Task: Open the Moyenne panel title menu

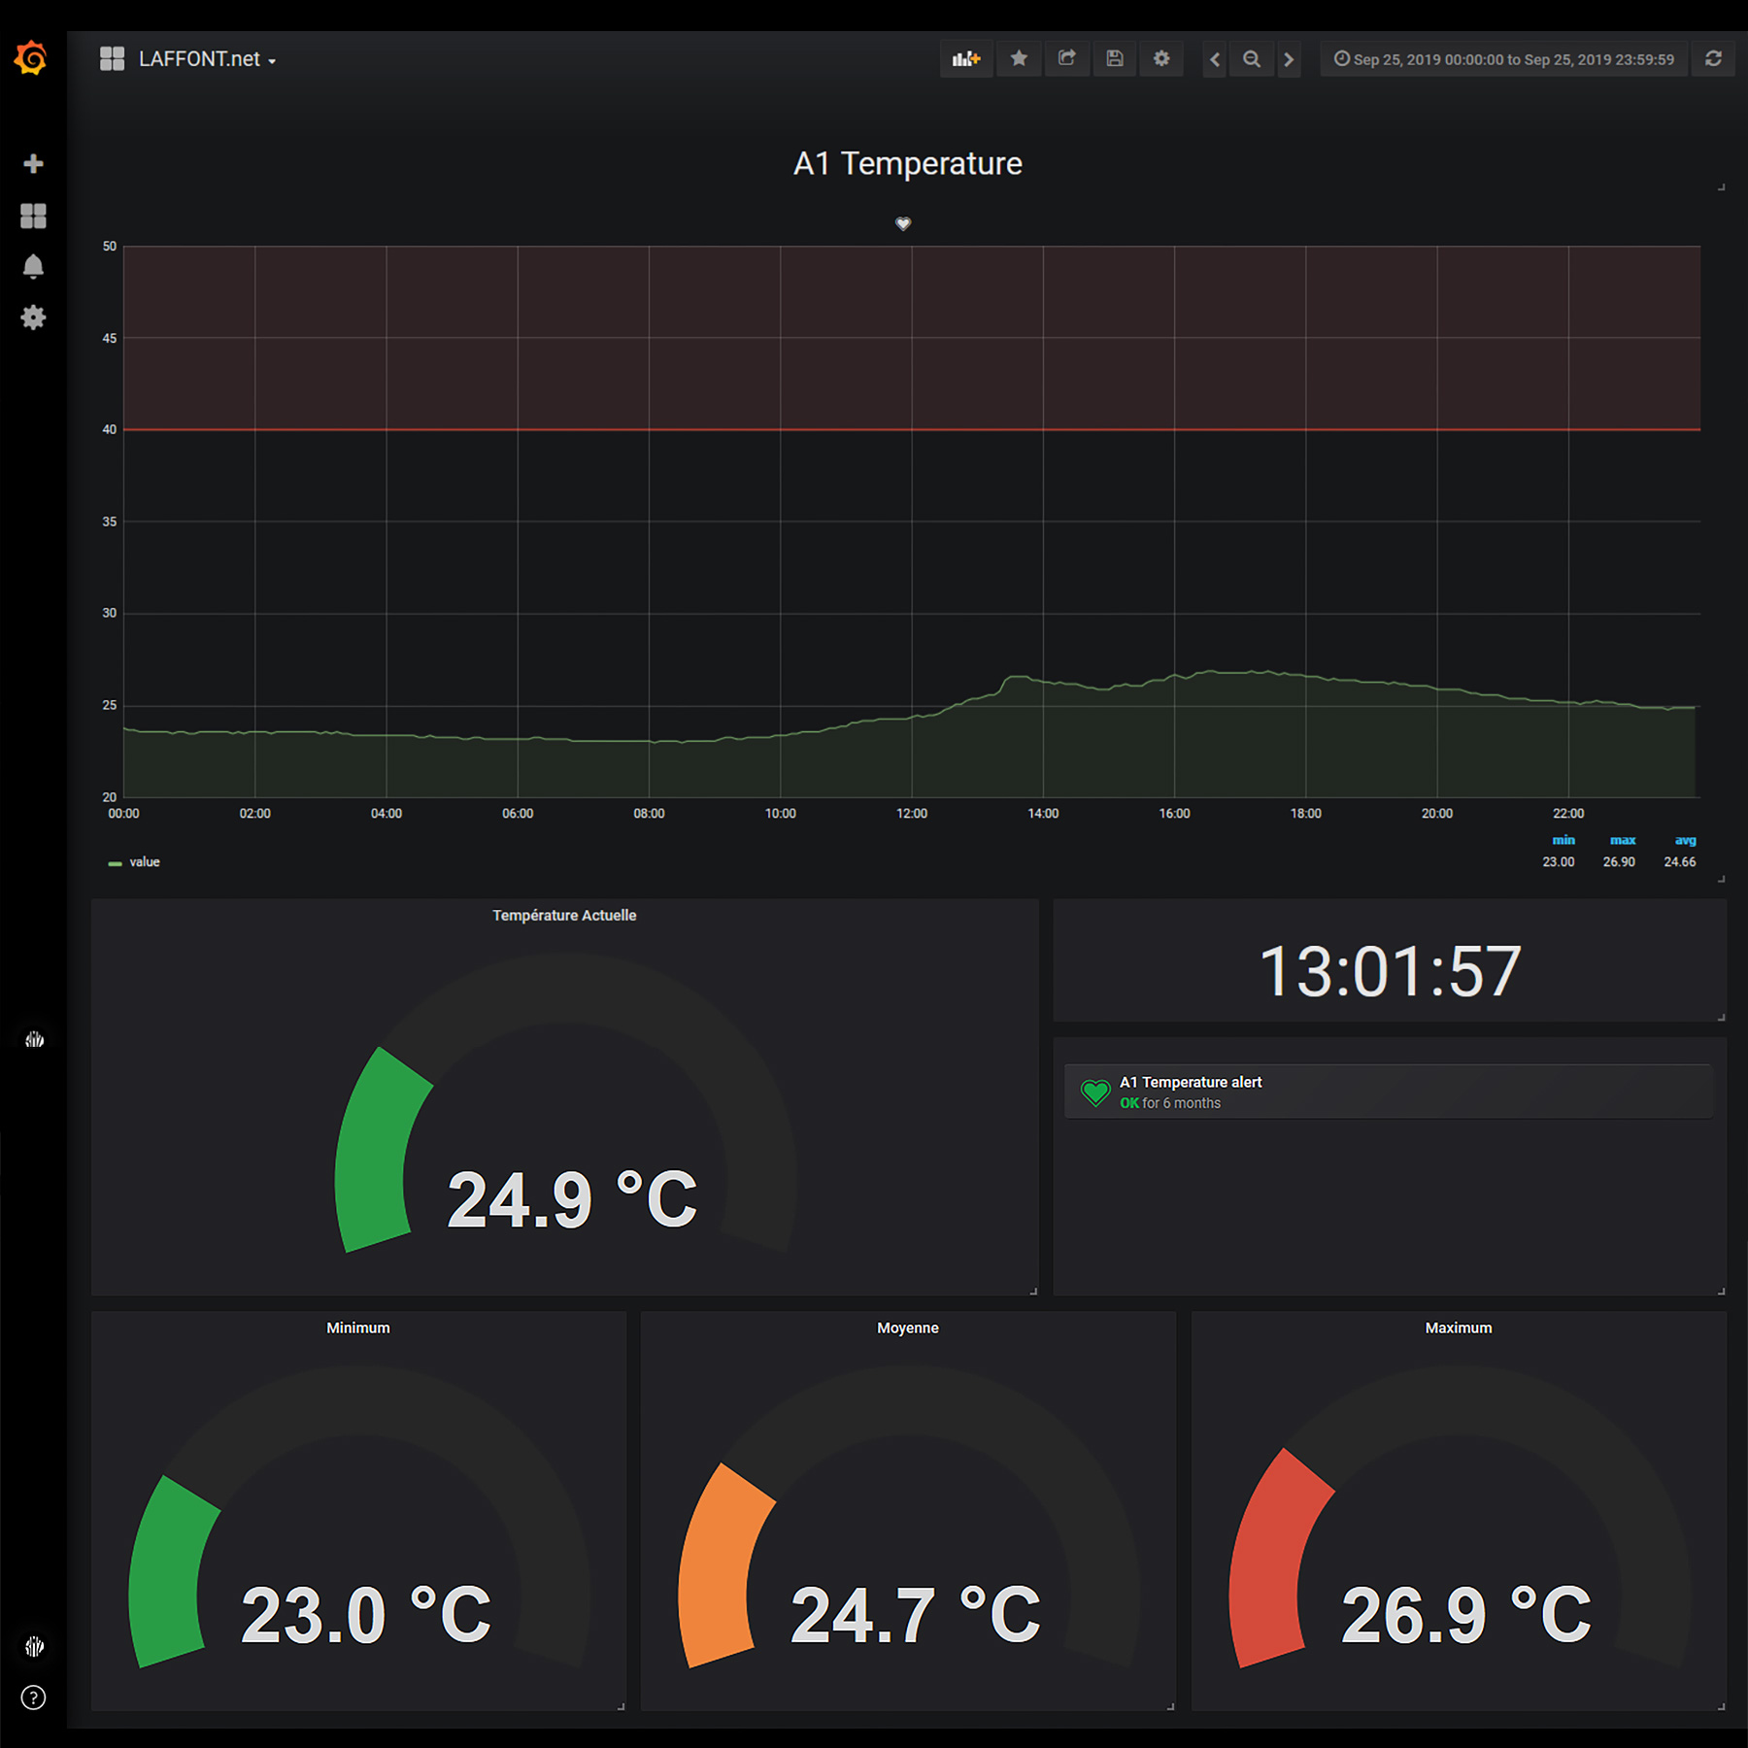Action: click(x=908, y=1328)
